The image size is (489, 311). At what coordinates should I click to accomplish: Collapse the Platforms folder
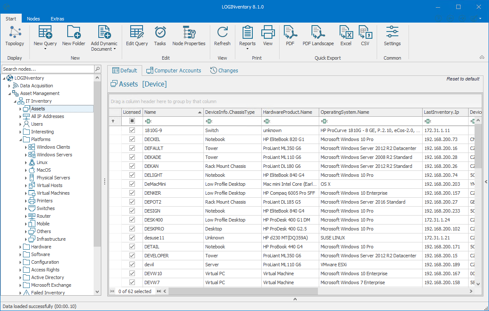point(20,140)
